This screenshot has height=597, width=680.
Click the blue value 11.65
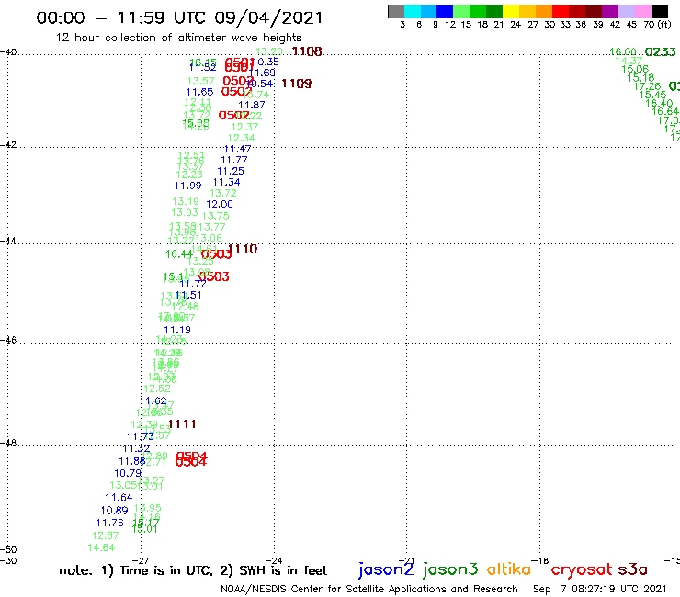(199, 93)
